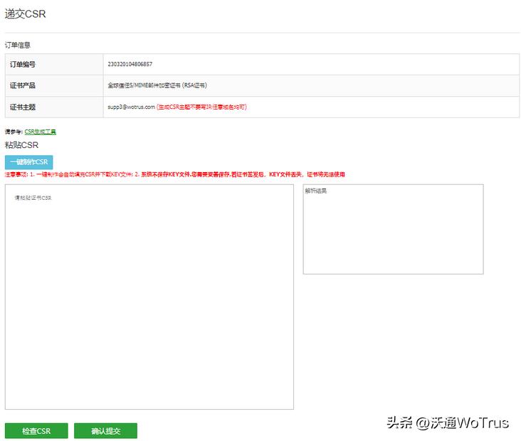
Task: Click the red 注意事项 warning text
Action: coord(175,174)
